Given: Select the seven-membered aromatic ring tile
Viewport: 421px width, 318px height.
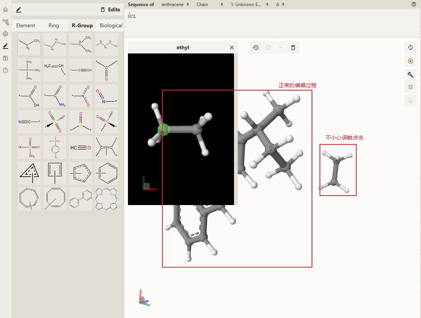Looking at the screenshot, I should click(29, 199).
